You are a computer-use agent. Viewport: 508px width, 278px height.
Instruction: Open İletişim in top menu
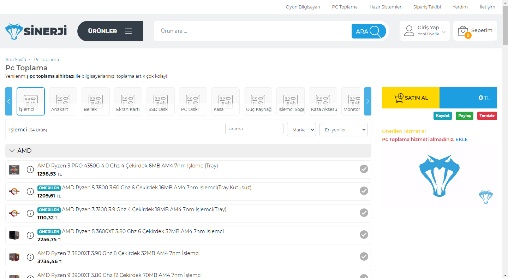(x=488, y=7)
